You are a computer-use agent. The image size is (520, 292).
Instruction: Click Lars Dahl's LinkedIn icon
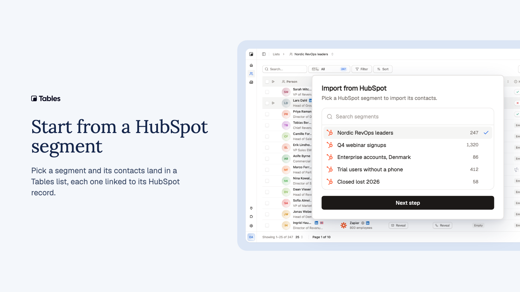coord(310,101)
